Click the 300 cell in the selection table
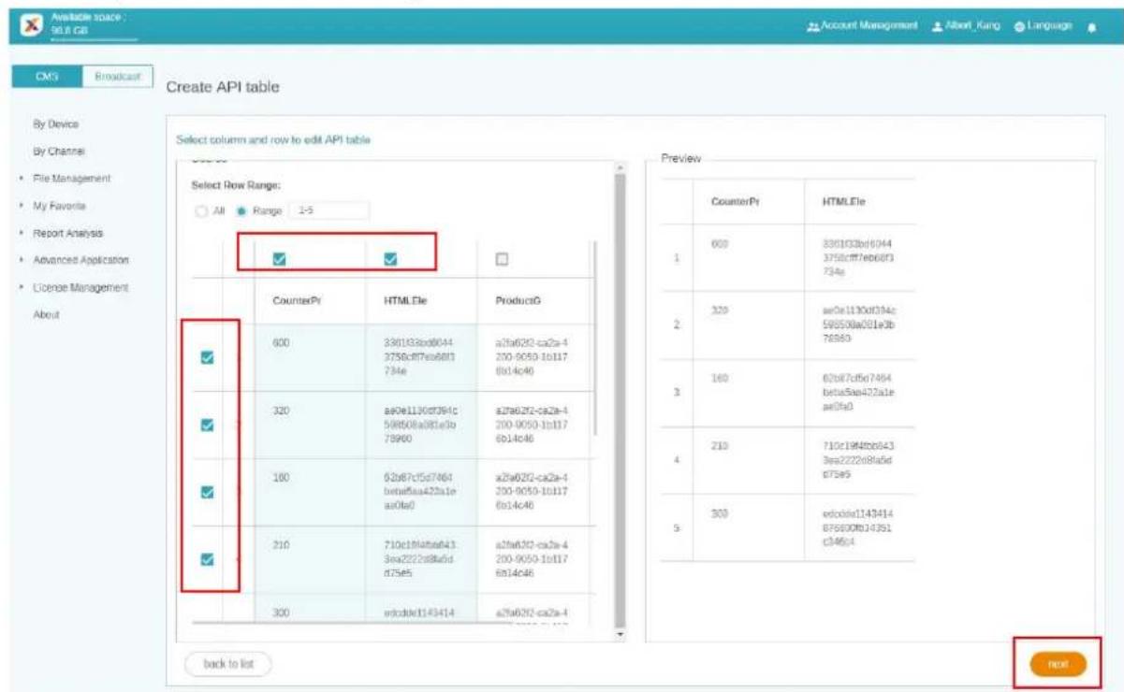1124x692 pixels. click(x=310, y=612)
